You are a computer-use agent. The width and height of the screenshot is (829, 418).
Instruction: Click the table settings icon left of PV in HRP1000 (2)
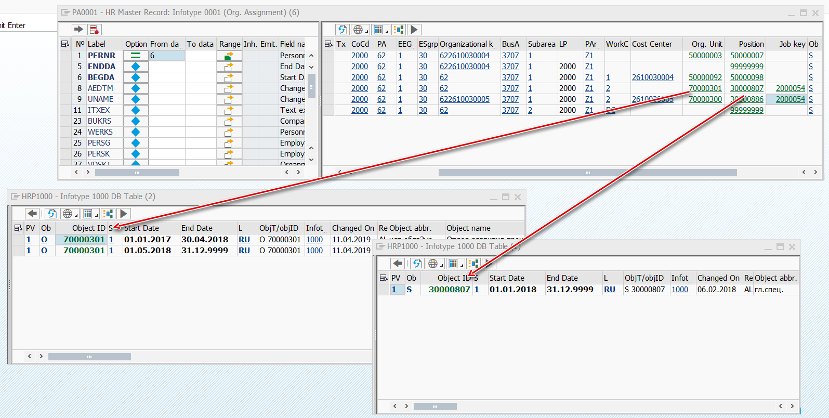[x=18, y=228]
